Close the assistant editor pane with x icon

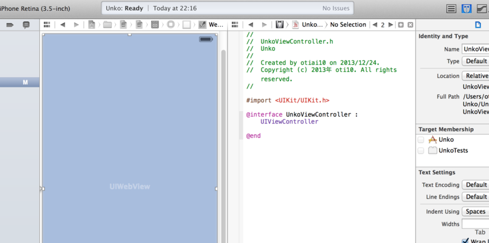click(410, 25)
